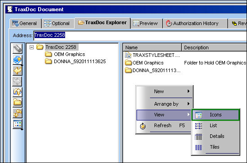
Task: Select the TraxDoc Explorer tab
Action: [x=102, y=23]
